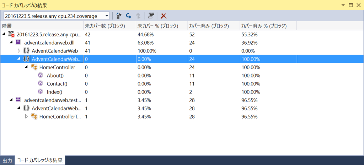
Task: Click the Export Results toolbar icon
Action: pos(119,16)
